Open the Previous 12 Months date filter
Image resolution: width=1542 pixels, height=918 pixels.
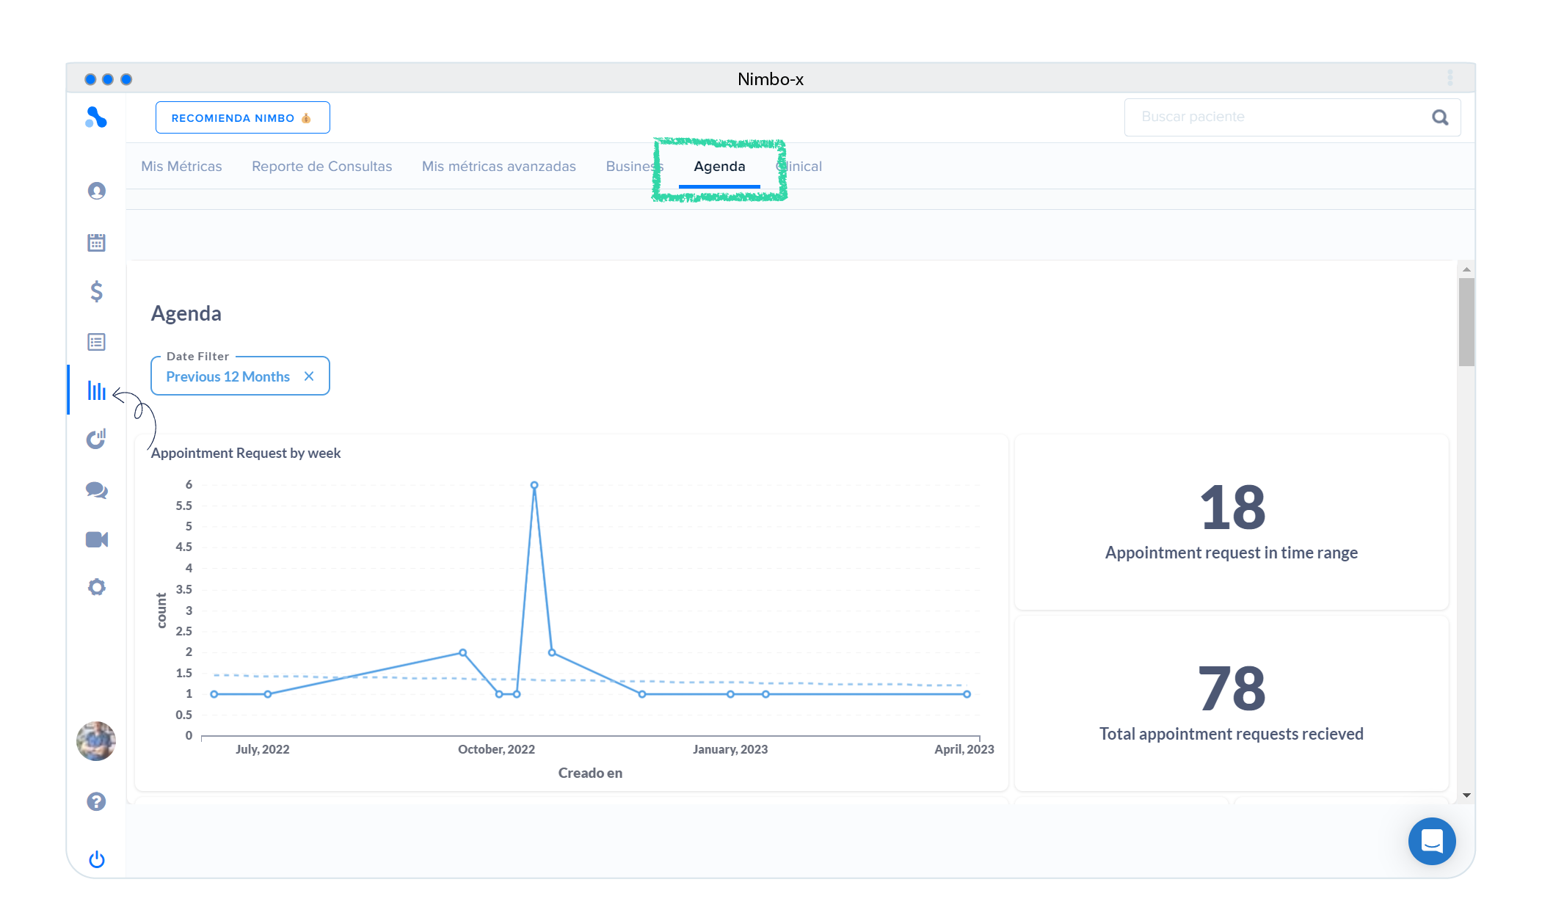[228, 376]
